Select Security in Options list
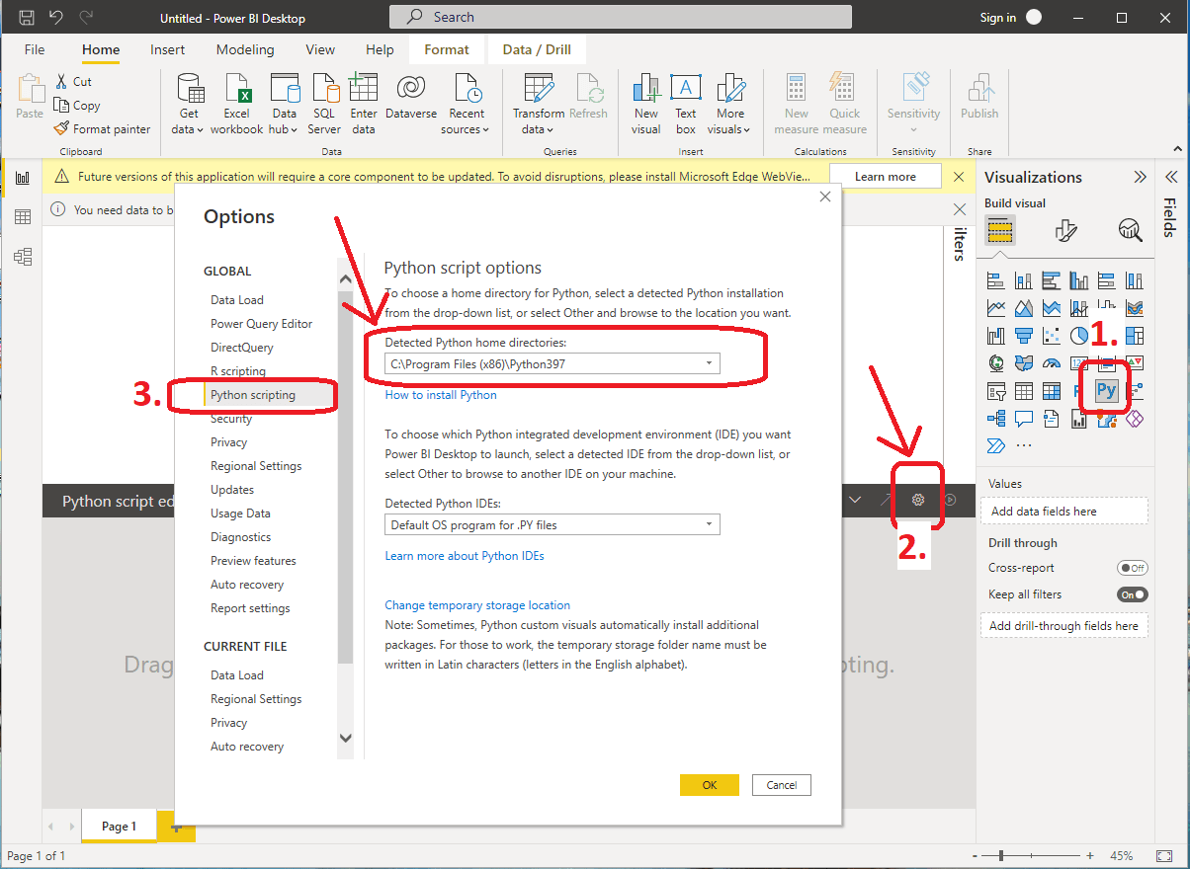1190x869 pixels. tap(231, 419)
